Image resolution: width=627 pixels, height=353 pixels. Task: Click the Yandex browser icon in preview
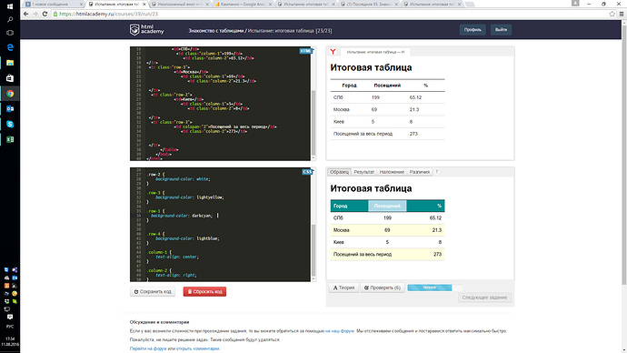(x=333, y=52)
